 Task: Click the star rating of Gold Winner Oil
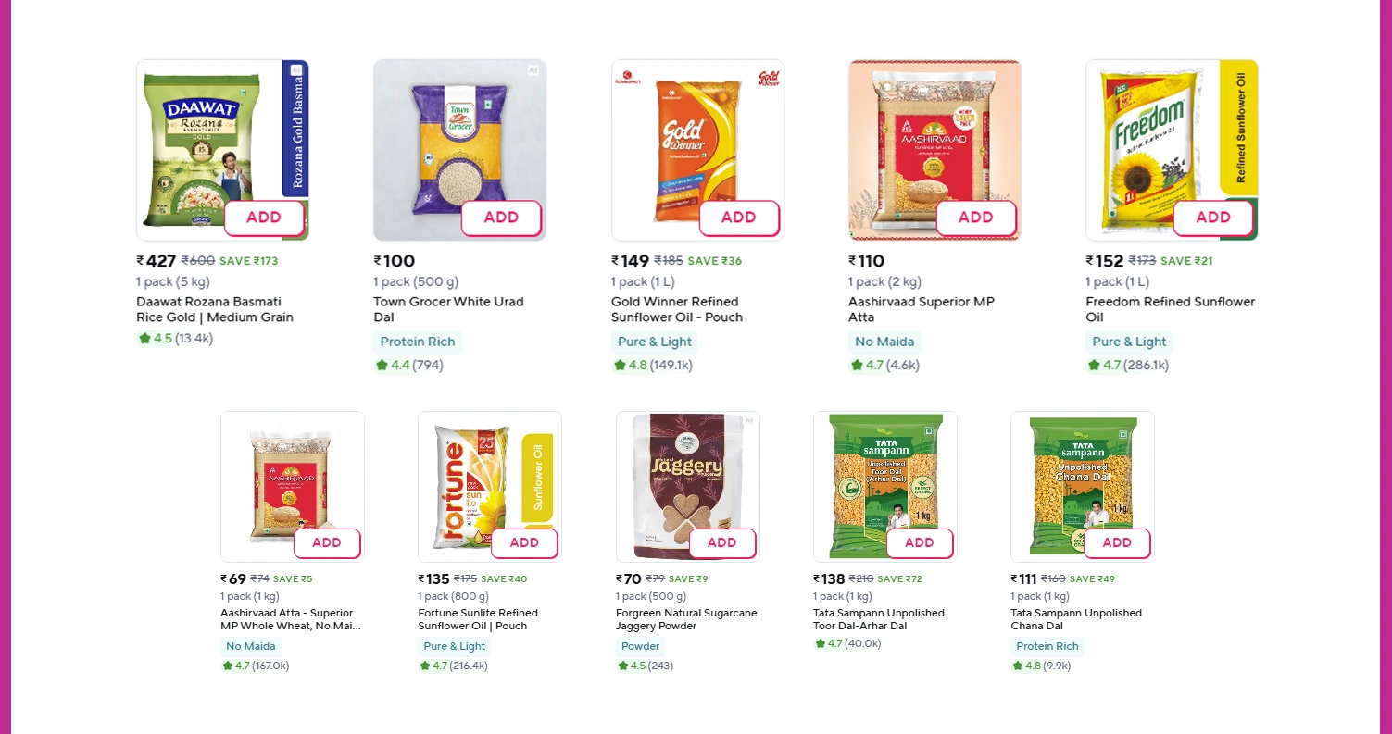(620, 366)
